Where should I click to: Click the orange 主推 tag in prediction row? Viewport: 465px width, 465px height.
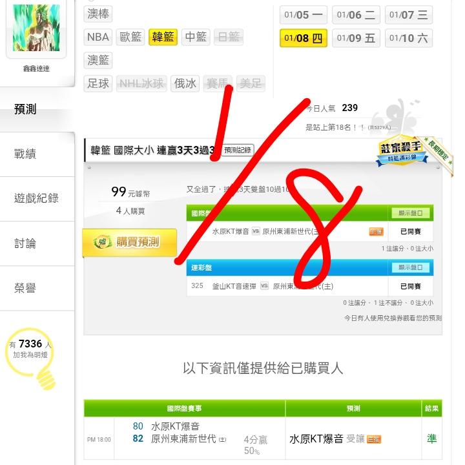(x=374, y=439)
